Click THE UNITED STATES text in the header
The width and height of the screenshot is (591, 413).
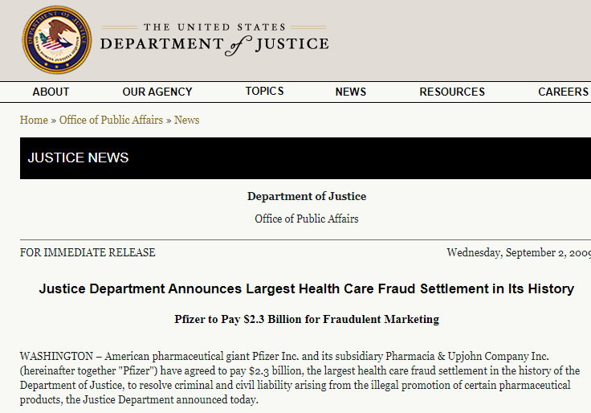(214, 27)
